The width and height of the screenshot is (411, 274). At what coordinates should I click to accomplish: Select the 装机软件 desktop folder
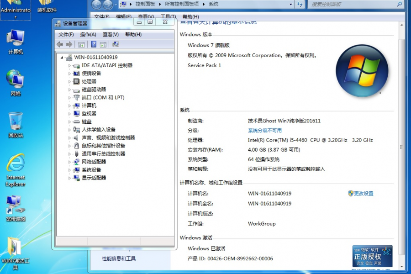pos(47,6)
